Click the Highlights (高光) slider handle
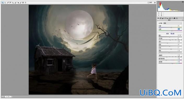Image resolution: width=184 pixels, height=99 pixels. click(168, 43)
